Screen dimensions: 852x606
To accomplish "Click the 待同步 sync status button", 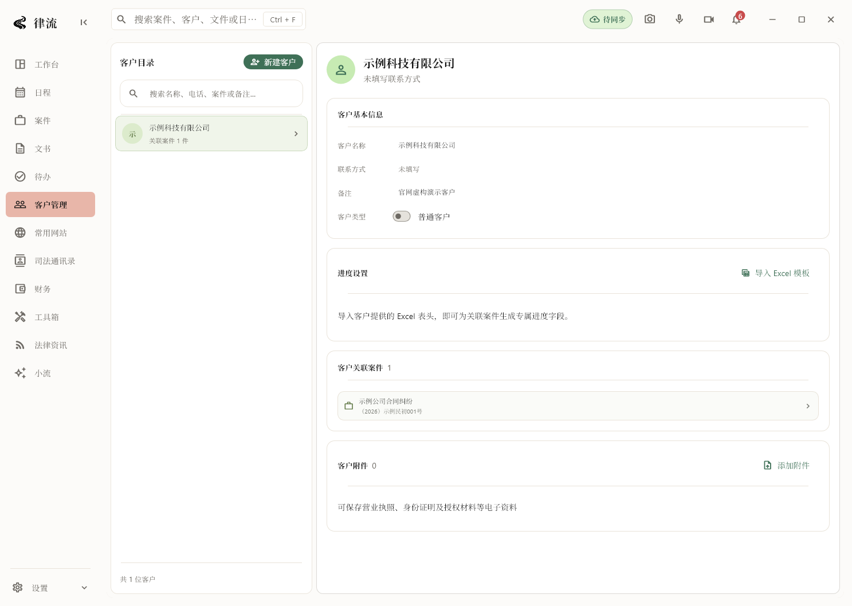I will click(x=607, y=19).
